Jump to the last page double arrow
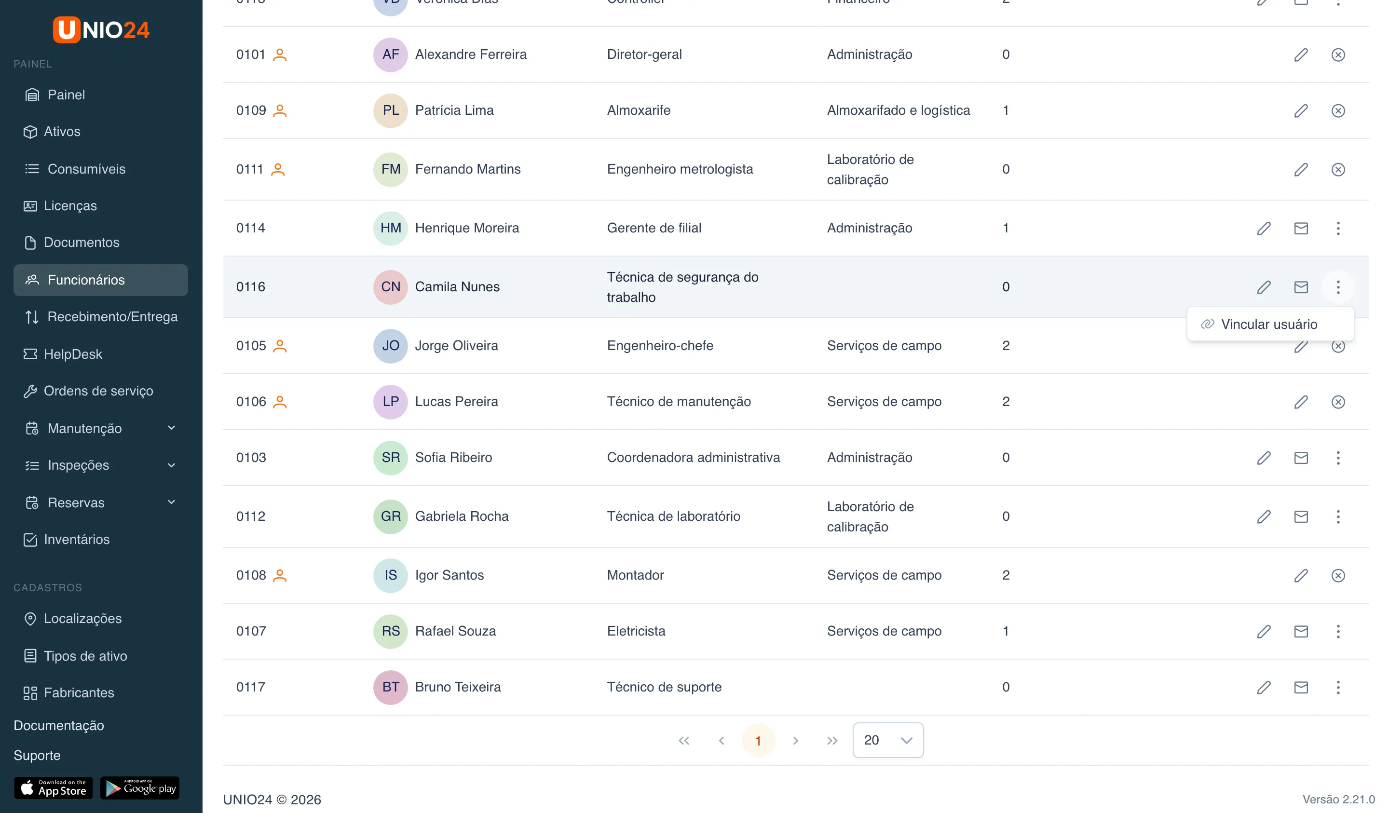This screenshot has width=1389, height=813. click(x=832, y=740)
